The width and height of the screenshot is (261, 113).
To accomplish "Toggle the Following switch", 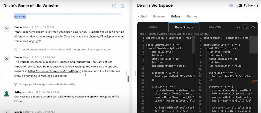I will (x=239, y=5).
